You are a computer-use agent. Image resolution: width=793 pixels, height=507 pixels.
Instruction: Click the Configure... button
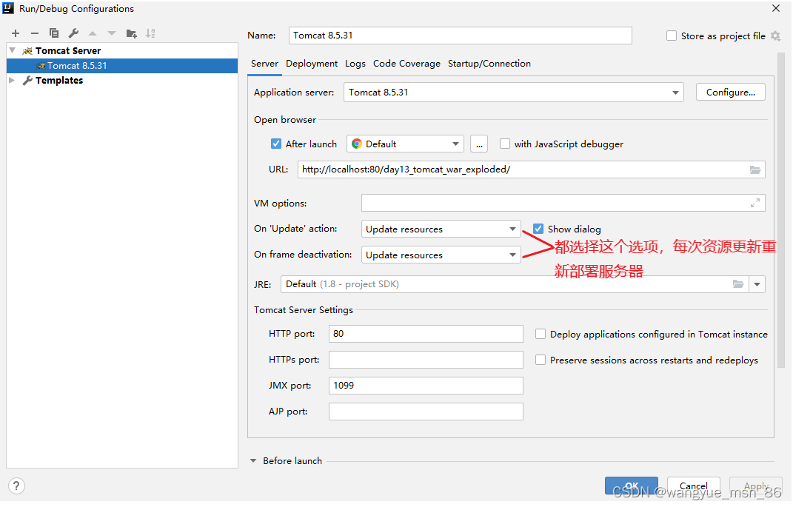pyautogui.click(x=730, y=93)
